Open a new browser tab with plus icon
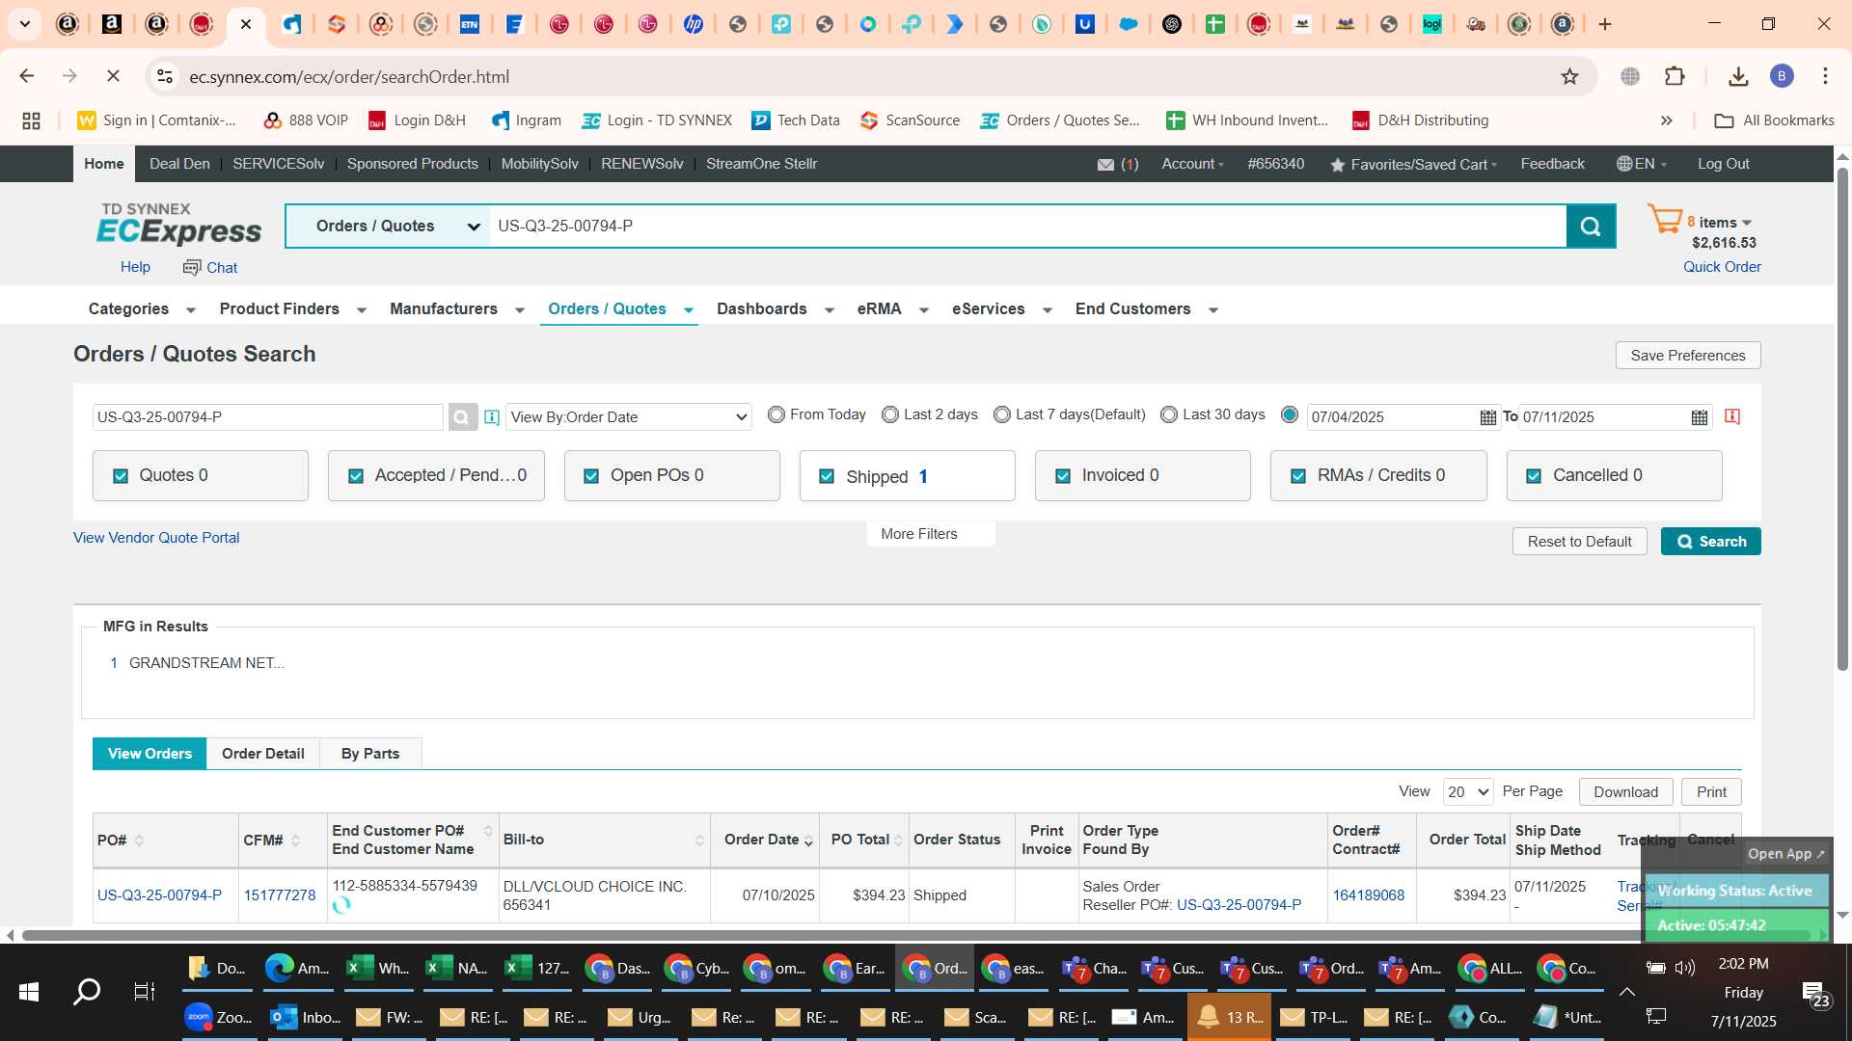The image size is (1852, 1041). pyautogui.click(x=1605, y=24)
